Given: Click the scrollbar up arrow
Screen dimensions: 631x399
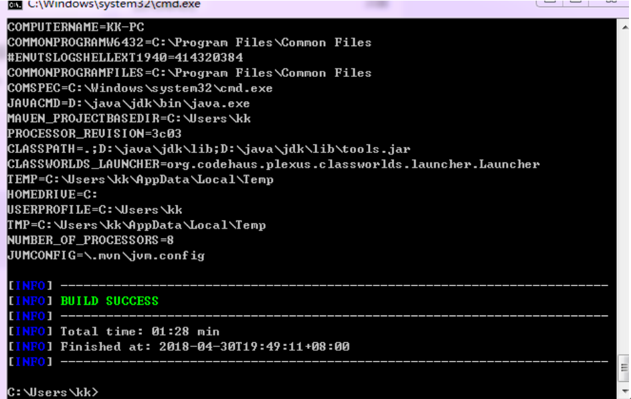Looking at the screenshot, I should tap(625, 27).
